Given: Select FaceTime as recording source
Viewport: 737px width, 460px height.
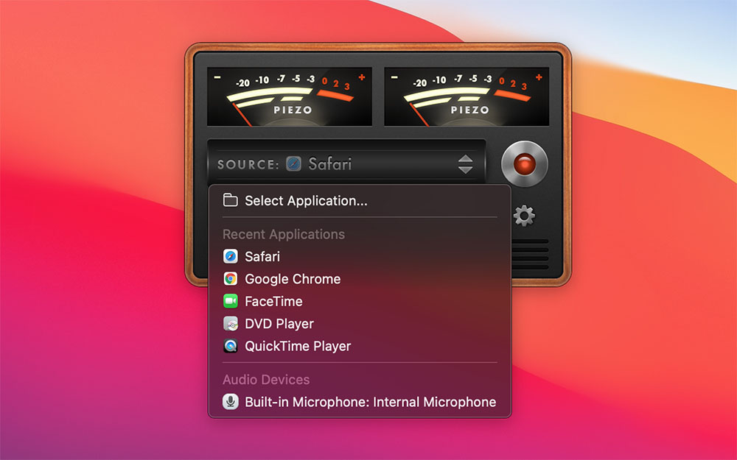Looking at the screenshot, I should click(360, 301).
